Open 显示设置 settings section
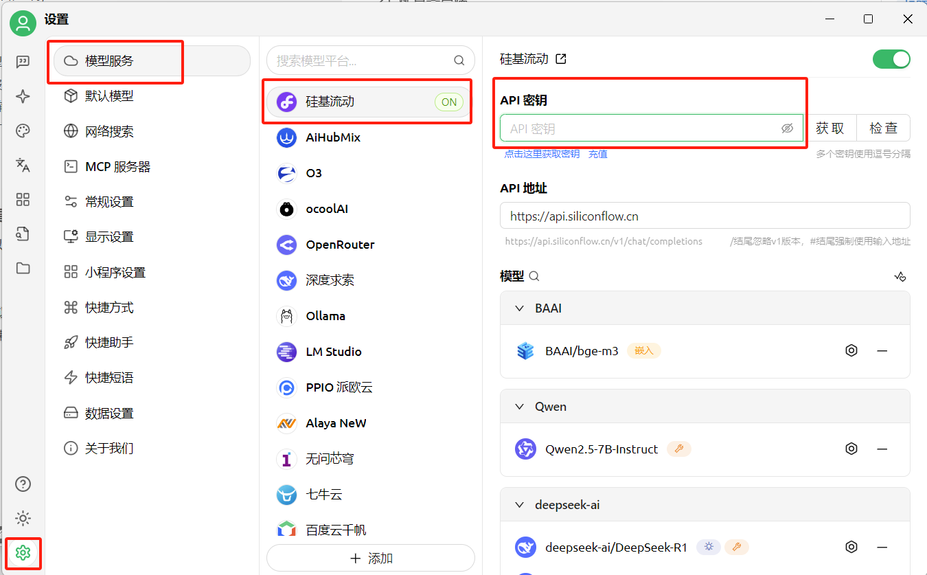 pos(152,236)
